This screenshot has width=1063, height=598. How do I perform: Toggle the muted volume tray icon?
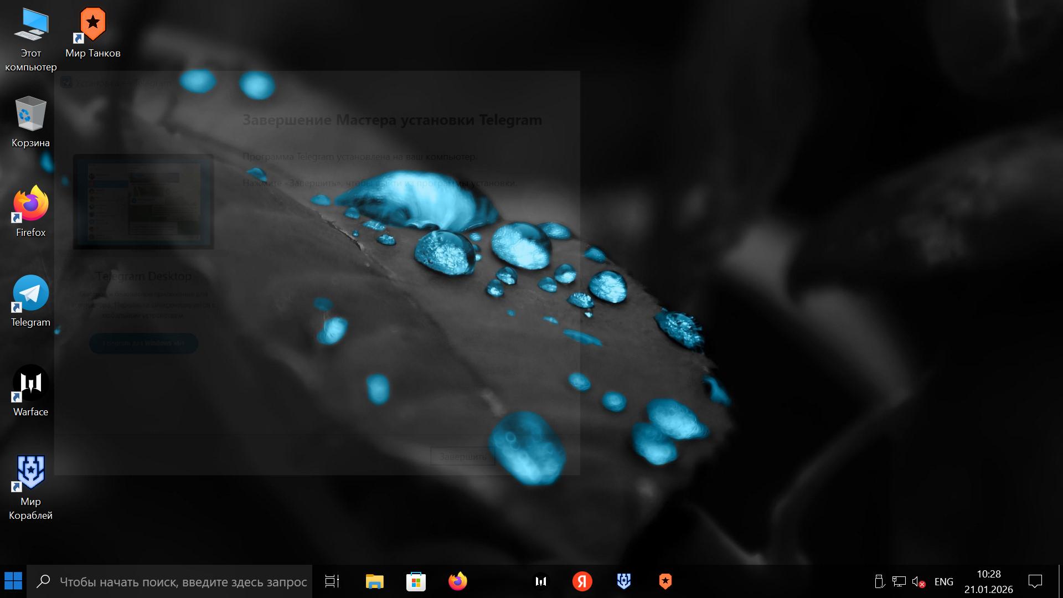pyautogui.click(x=918, y=582)
